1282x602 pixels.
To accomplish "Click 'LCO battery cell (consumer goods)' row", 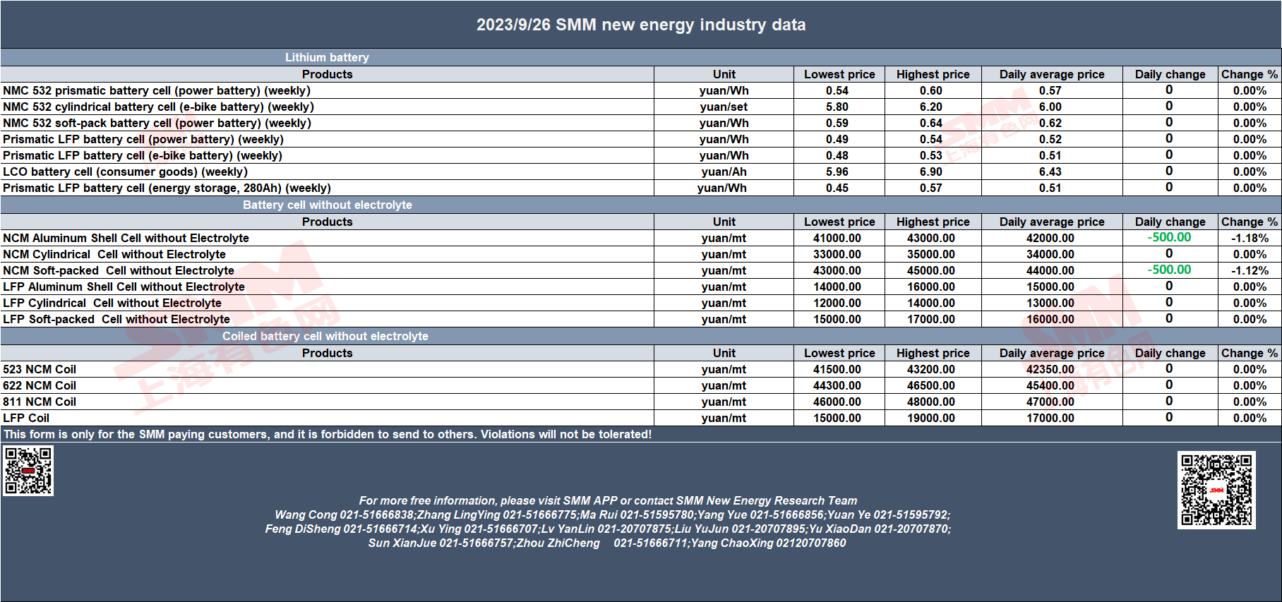I will point(641,171).
